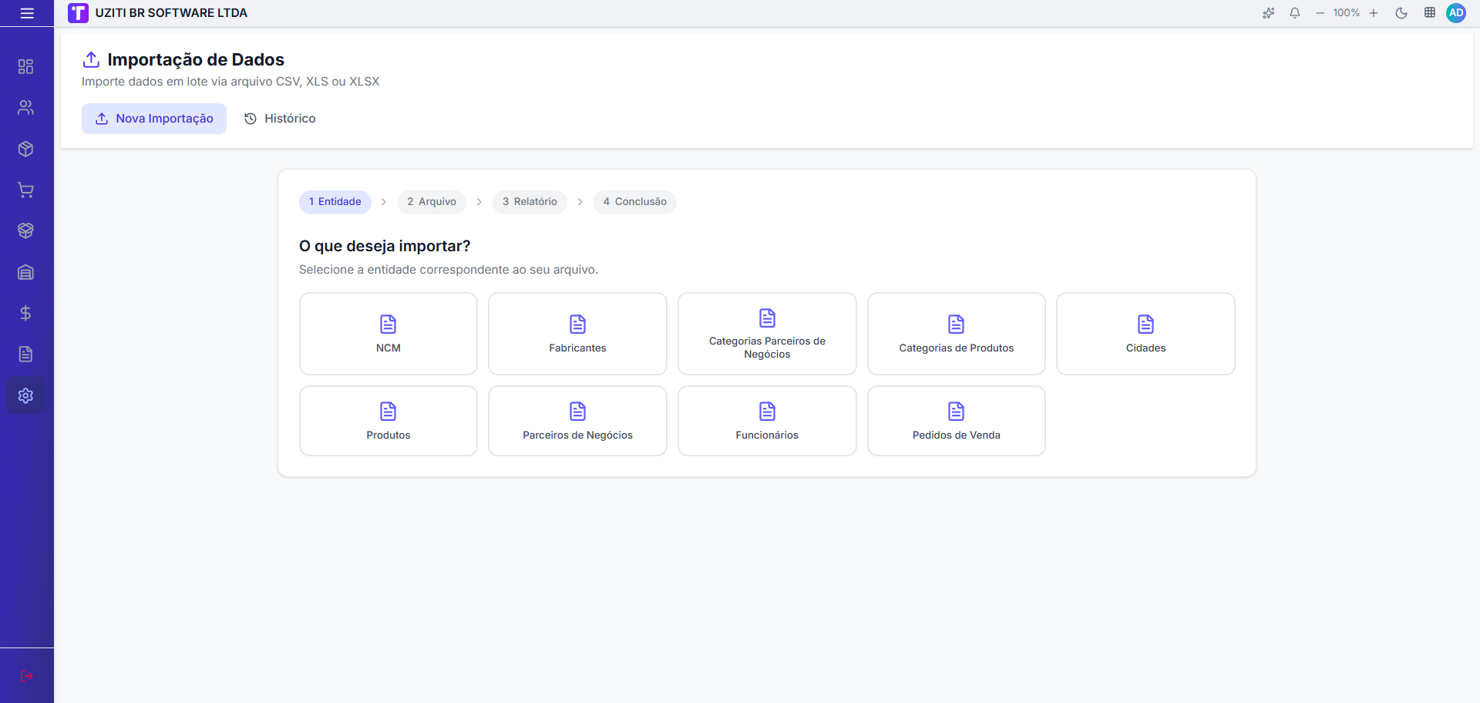This screenshot has width=1480, height=703.
Task: Open the hamburger menu at top left
Action: [27, 13]
